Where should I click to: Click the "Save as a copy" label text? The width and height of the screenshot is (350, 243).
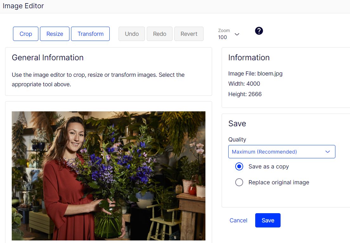point(269,167)
